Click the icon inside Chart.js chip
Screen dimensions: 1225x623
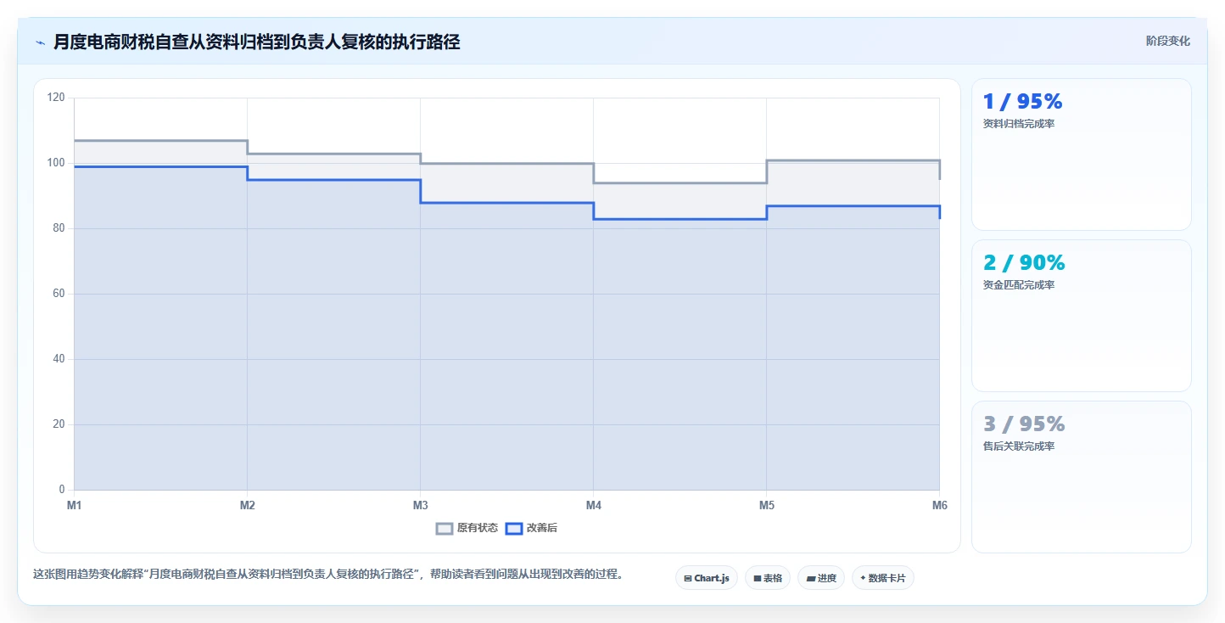pos(688,579)
